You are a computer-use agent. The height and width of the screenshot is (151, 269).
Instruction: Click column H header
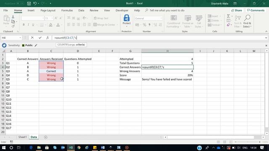pyautogui.click(x=167, y=51)
